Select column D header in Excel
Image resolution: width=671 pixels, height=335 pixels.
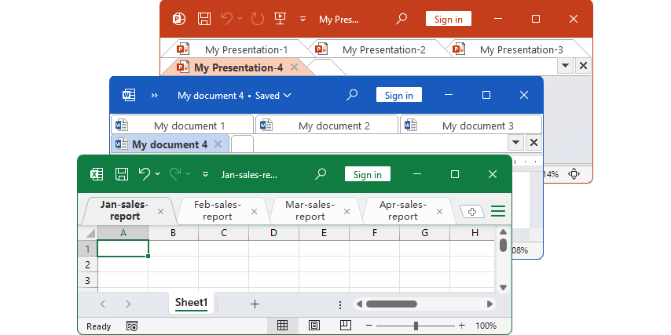273,233
